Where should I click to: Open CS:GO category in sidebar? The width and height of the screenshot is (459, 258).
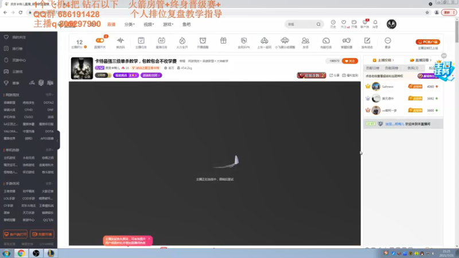click(28, 117)
